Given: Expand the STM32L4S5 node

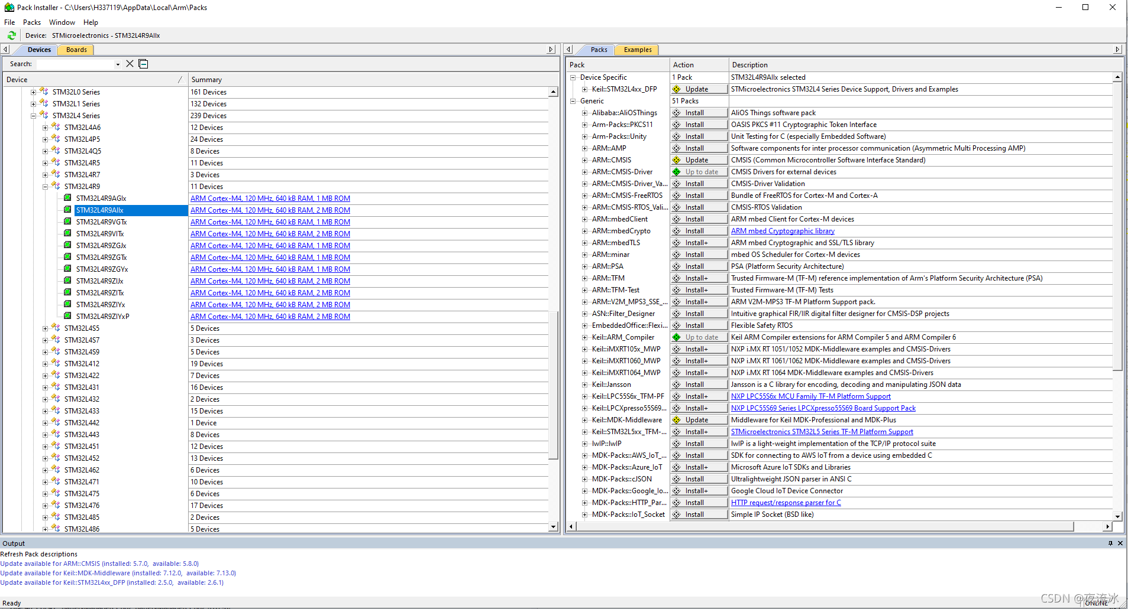Looking at the screenshot, I should click(45, 328).
